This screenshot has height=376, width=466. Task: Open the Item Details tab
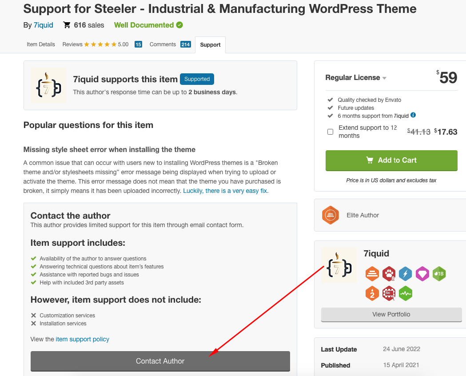[41, 44]
